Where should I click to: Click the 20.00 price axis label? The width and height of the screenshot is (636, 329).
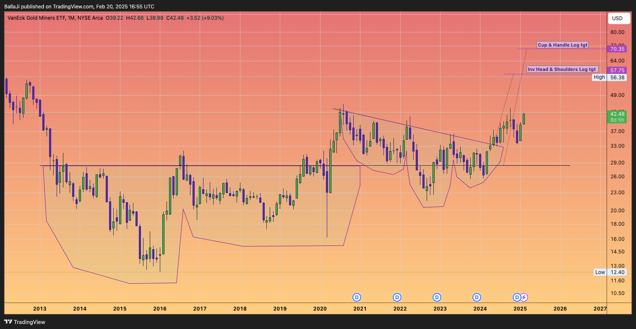618,211
